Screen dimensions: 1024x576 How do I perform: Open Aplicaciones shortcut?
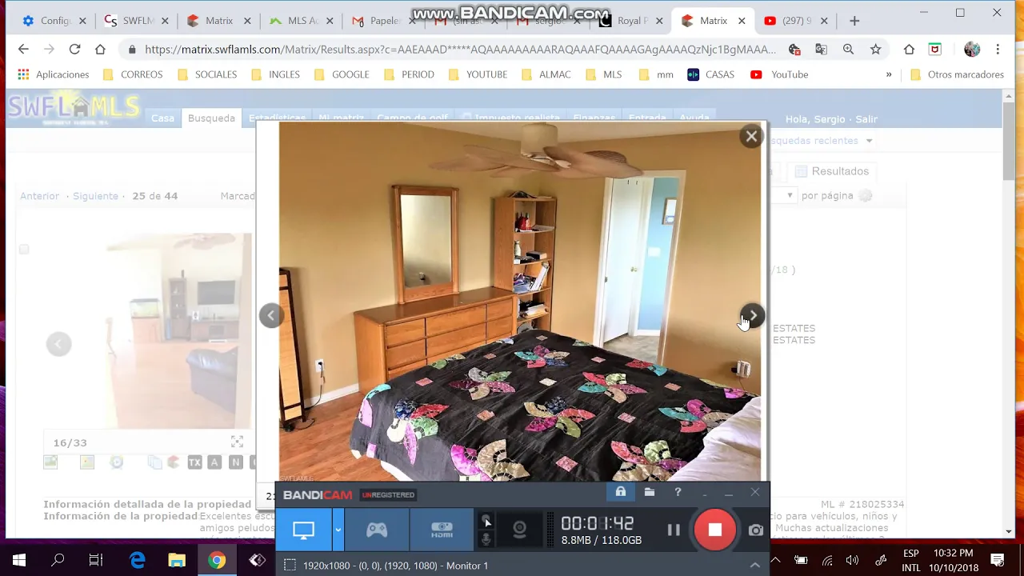(54, 74)
